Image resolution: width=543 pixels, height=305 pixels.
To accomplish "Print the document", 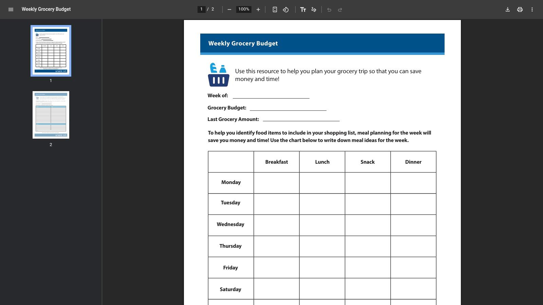I will point(520,9).
